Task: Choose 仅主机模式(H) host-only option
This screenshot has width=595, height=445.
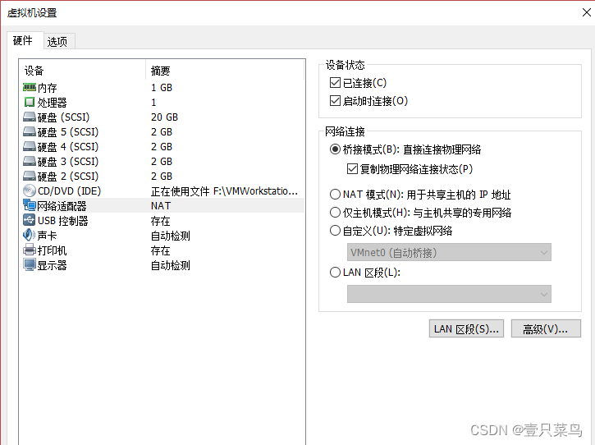Action: (335, 213)
